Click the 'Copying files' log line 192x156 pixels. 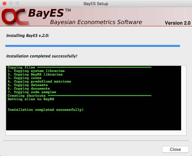(79, 67)
